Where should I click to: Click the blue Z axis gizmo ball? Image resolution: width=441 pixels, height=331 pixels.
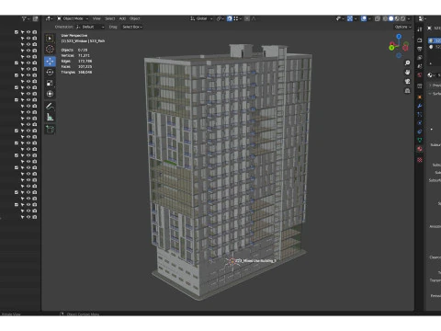pos(399,37)
